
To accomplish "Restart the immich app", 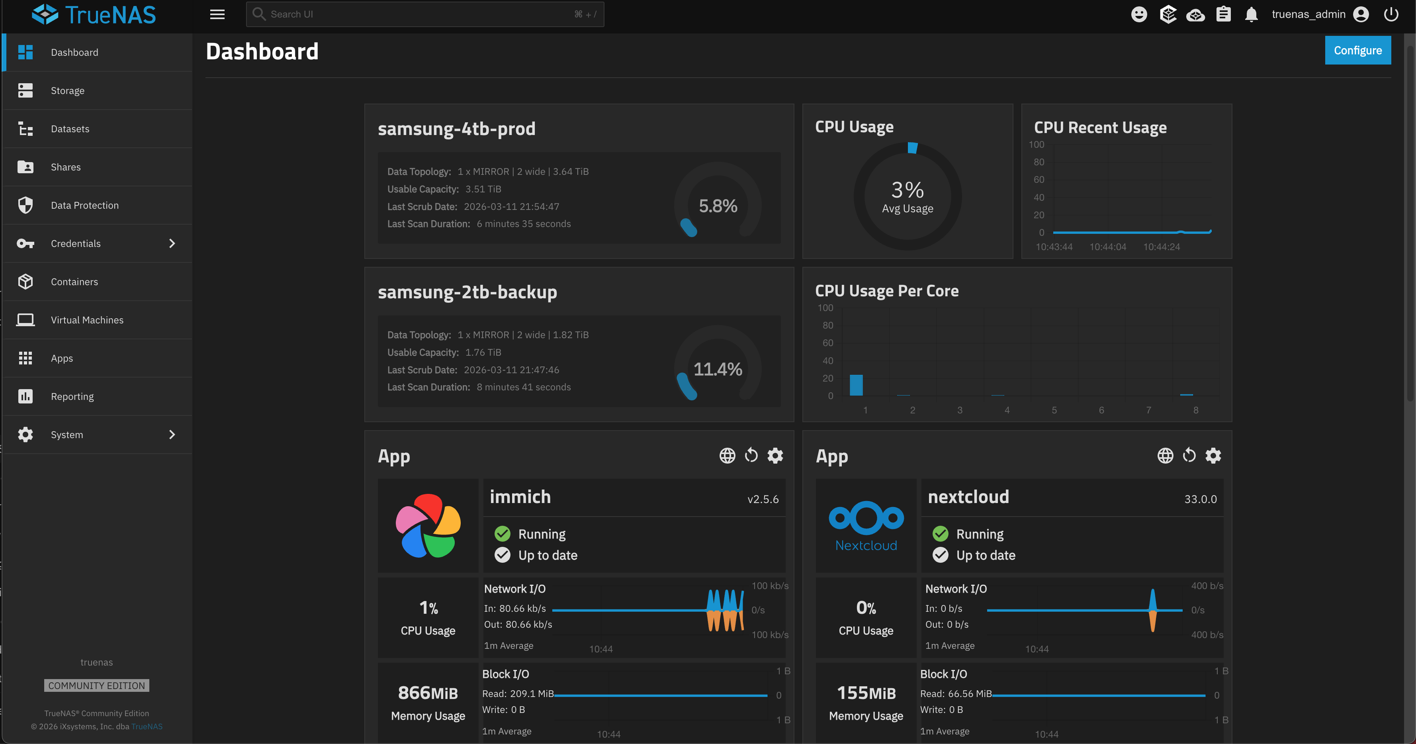I will 751,455.
